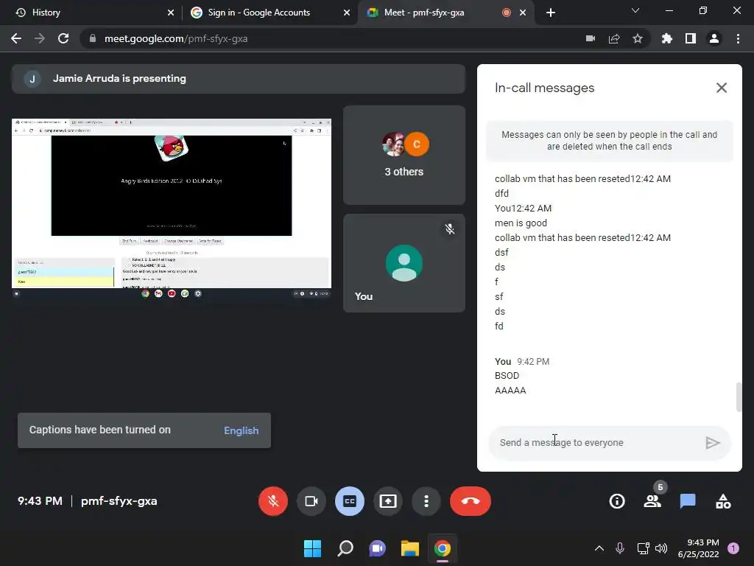Open network tray icon
Screen dimensions: 754x566
pyautogui.click(x=643, y=548)
